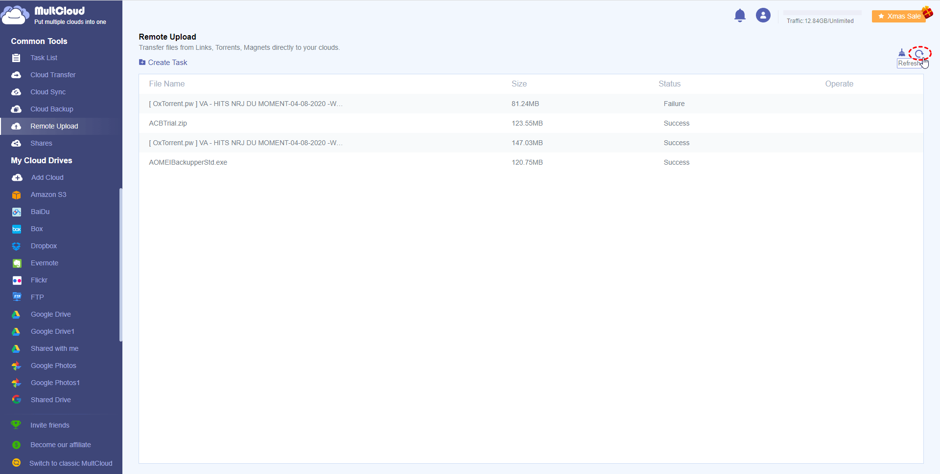940x474 pixels.
Task: Open the Shares page
Action: [41, 143]
